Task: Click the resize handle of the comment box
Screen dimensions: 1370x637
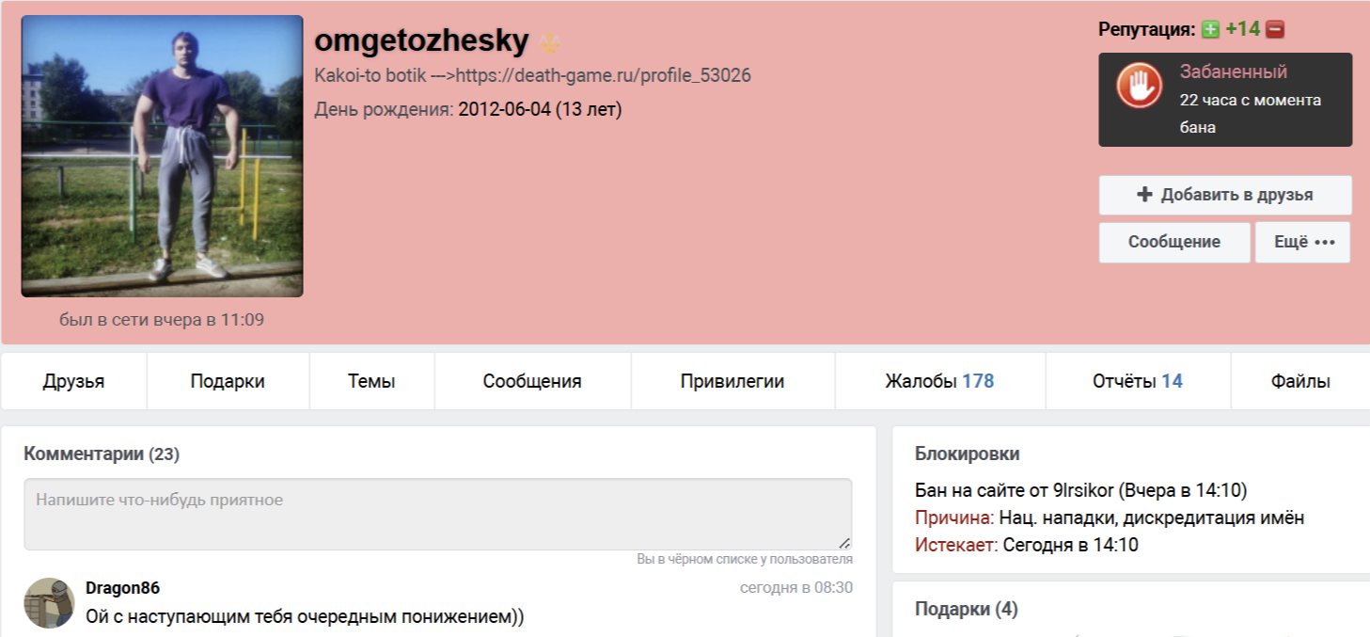Action: [844, 542]
